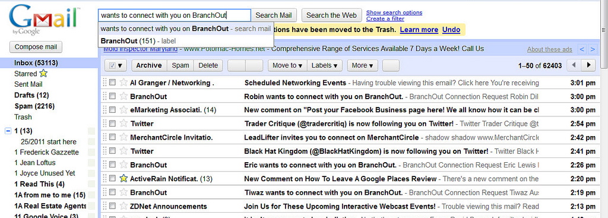
Task: Show next ad arrow beside About these ads
Action: pyautogui.click(x=592, y=49)
